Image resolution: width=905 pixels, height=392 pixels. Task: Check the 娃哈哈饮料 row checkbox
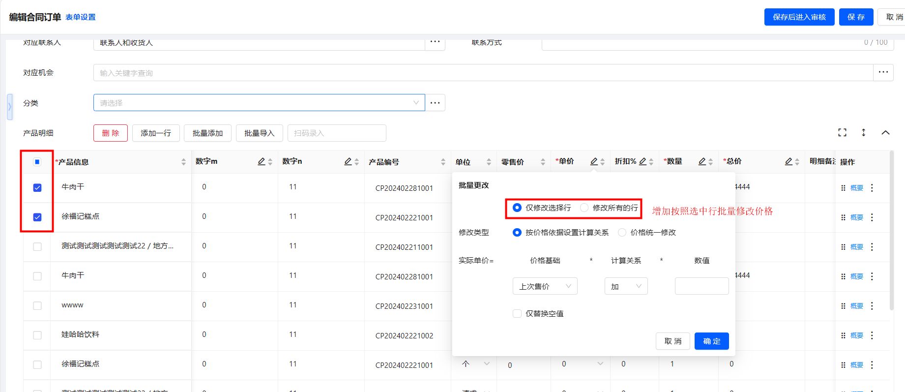click(x=37, y=335)
